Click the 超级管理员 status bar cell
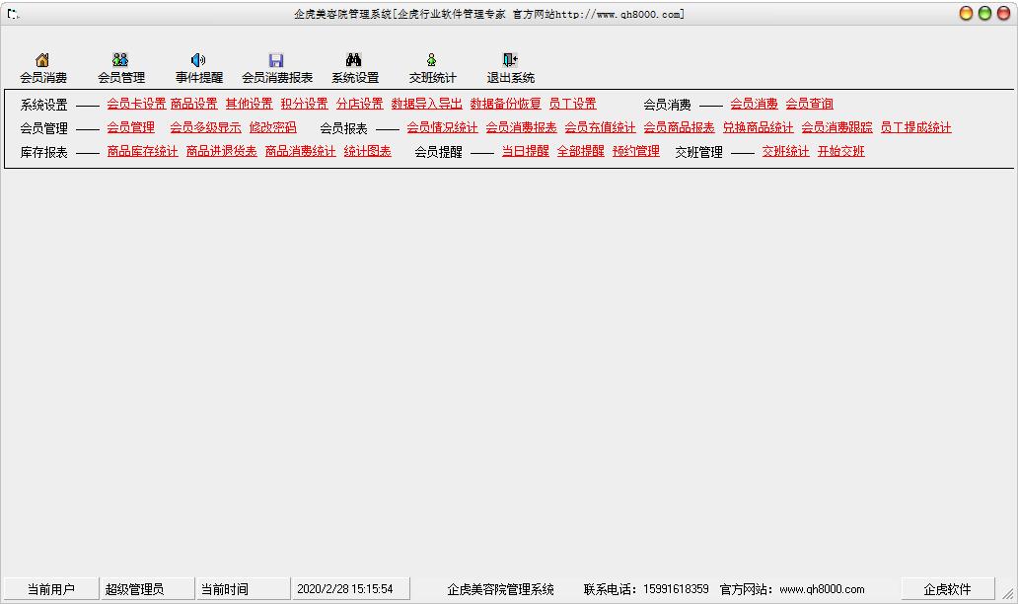Image resolution: width=1018 pixels, height=604 pixels. pos(147,589)
